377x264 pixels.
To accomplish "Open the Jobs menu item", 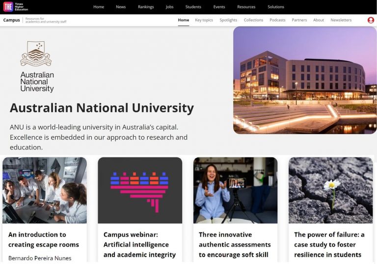I will pos(169,7).
